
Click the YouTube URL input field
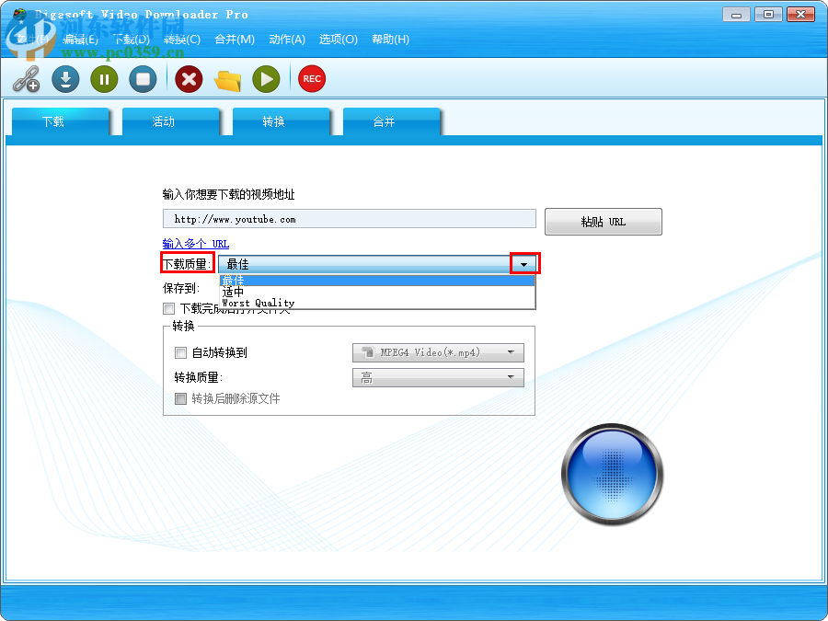(350, 219)
